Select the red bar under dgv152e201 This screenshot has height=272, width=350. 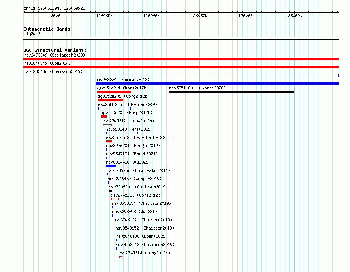tap(111, 100)
